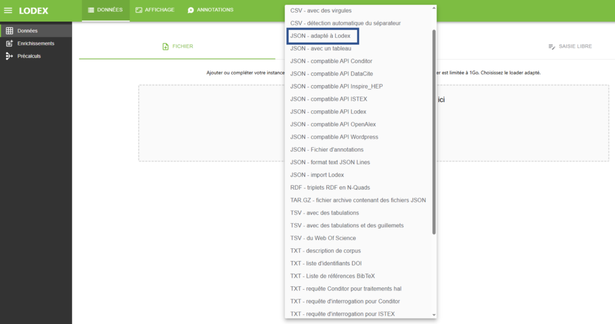Click the Enrichissements icon in sidebar

click(x=10, y=43)
